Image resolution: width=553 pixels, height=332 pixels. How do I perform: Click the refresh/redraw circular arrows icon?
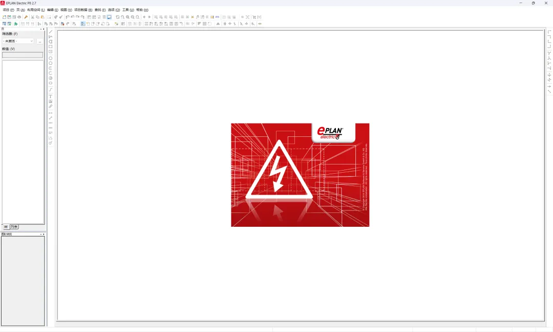tap(118, 17)
